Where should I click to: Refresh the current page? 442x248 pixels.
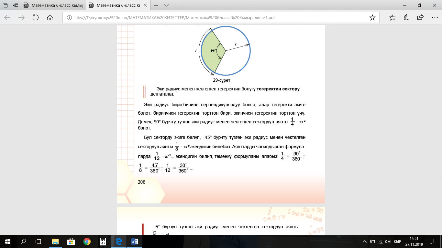pyautogui.click(x=36, y=18)
